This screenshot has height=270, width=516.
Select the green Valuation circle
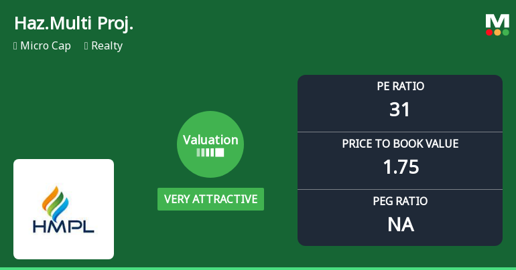(210, 144)
